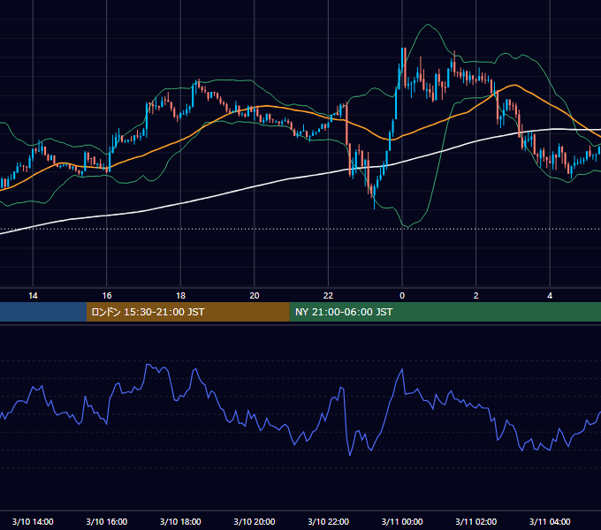Click the 22 hour axis label
This screenshot has width=601, height=530.
tap(328, 296)
